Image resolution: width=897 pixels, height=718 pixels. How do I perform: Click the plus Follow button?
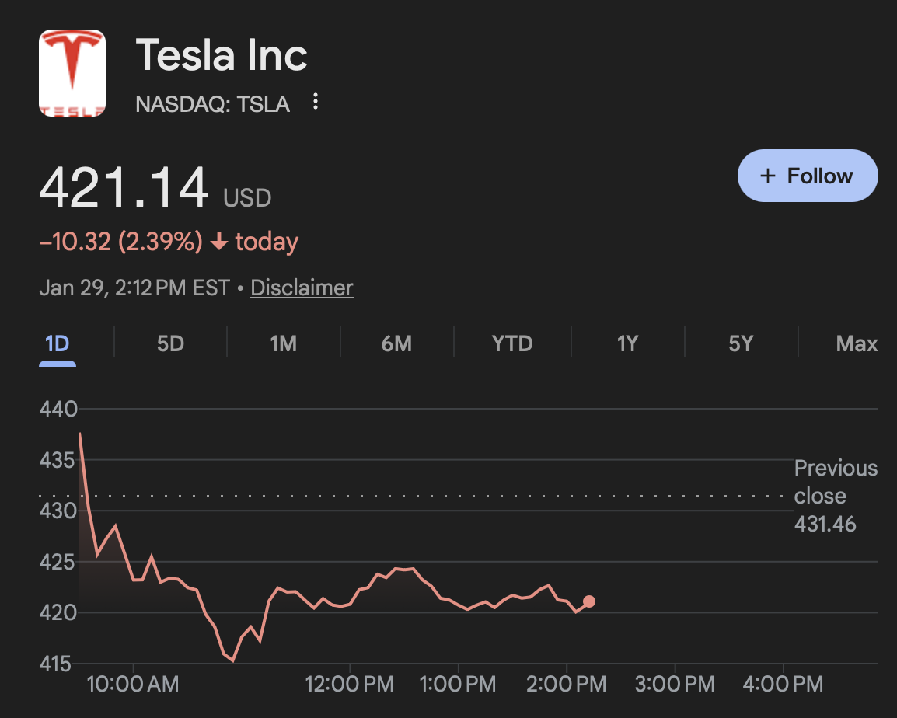point(807,176)
